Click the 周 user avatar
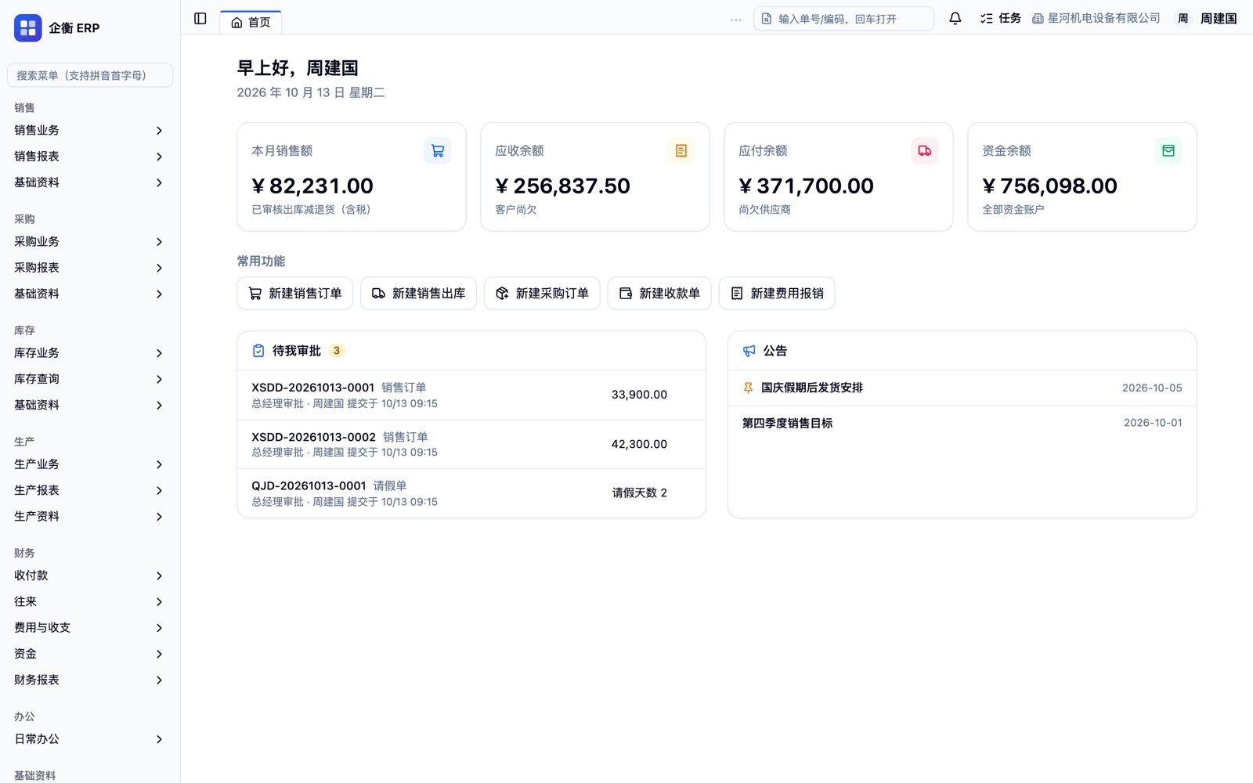Screen dimensions: 1253x783 click(x=1183, y=18)
